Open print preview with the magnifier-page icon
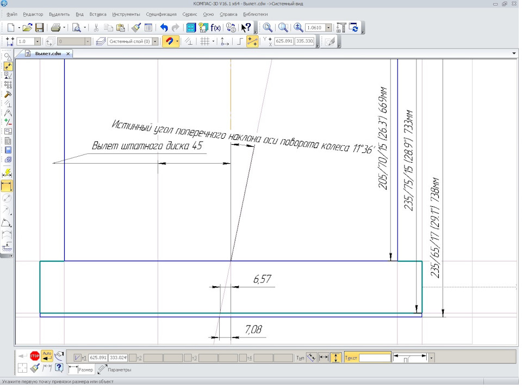 point(77,28)
